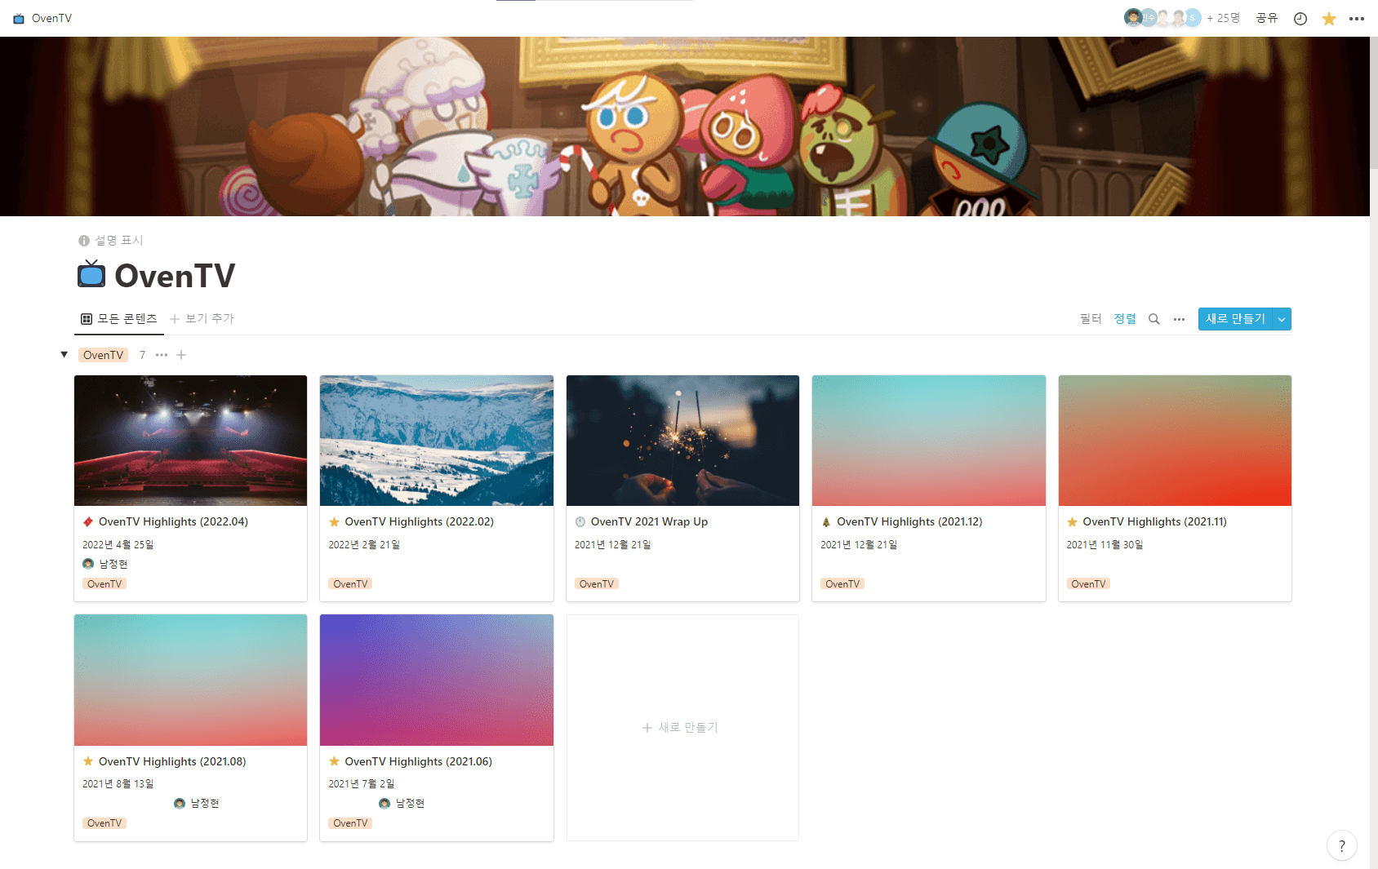Click the TV icon in the top breadcrumb
The height and width of the screenshot is (869, 1378).
tap(19, 18)
